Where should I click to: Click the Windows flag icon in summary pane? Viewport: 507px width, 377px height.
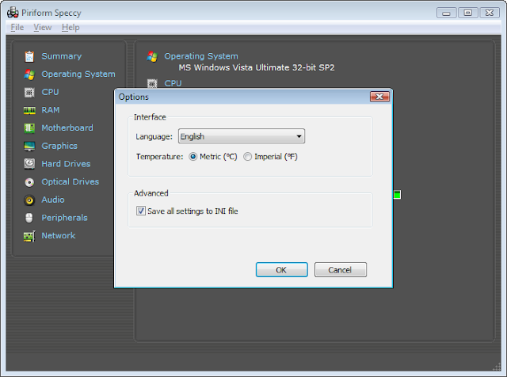click(152, 56)
